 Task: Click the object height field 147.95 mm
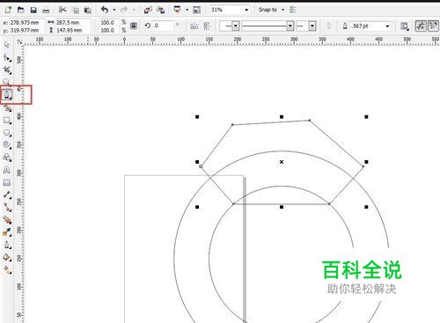73,30
